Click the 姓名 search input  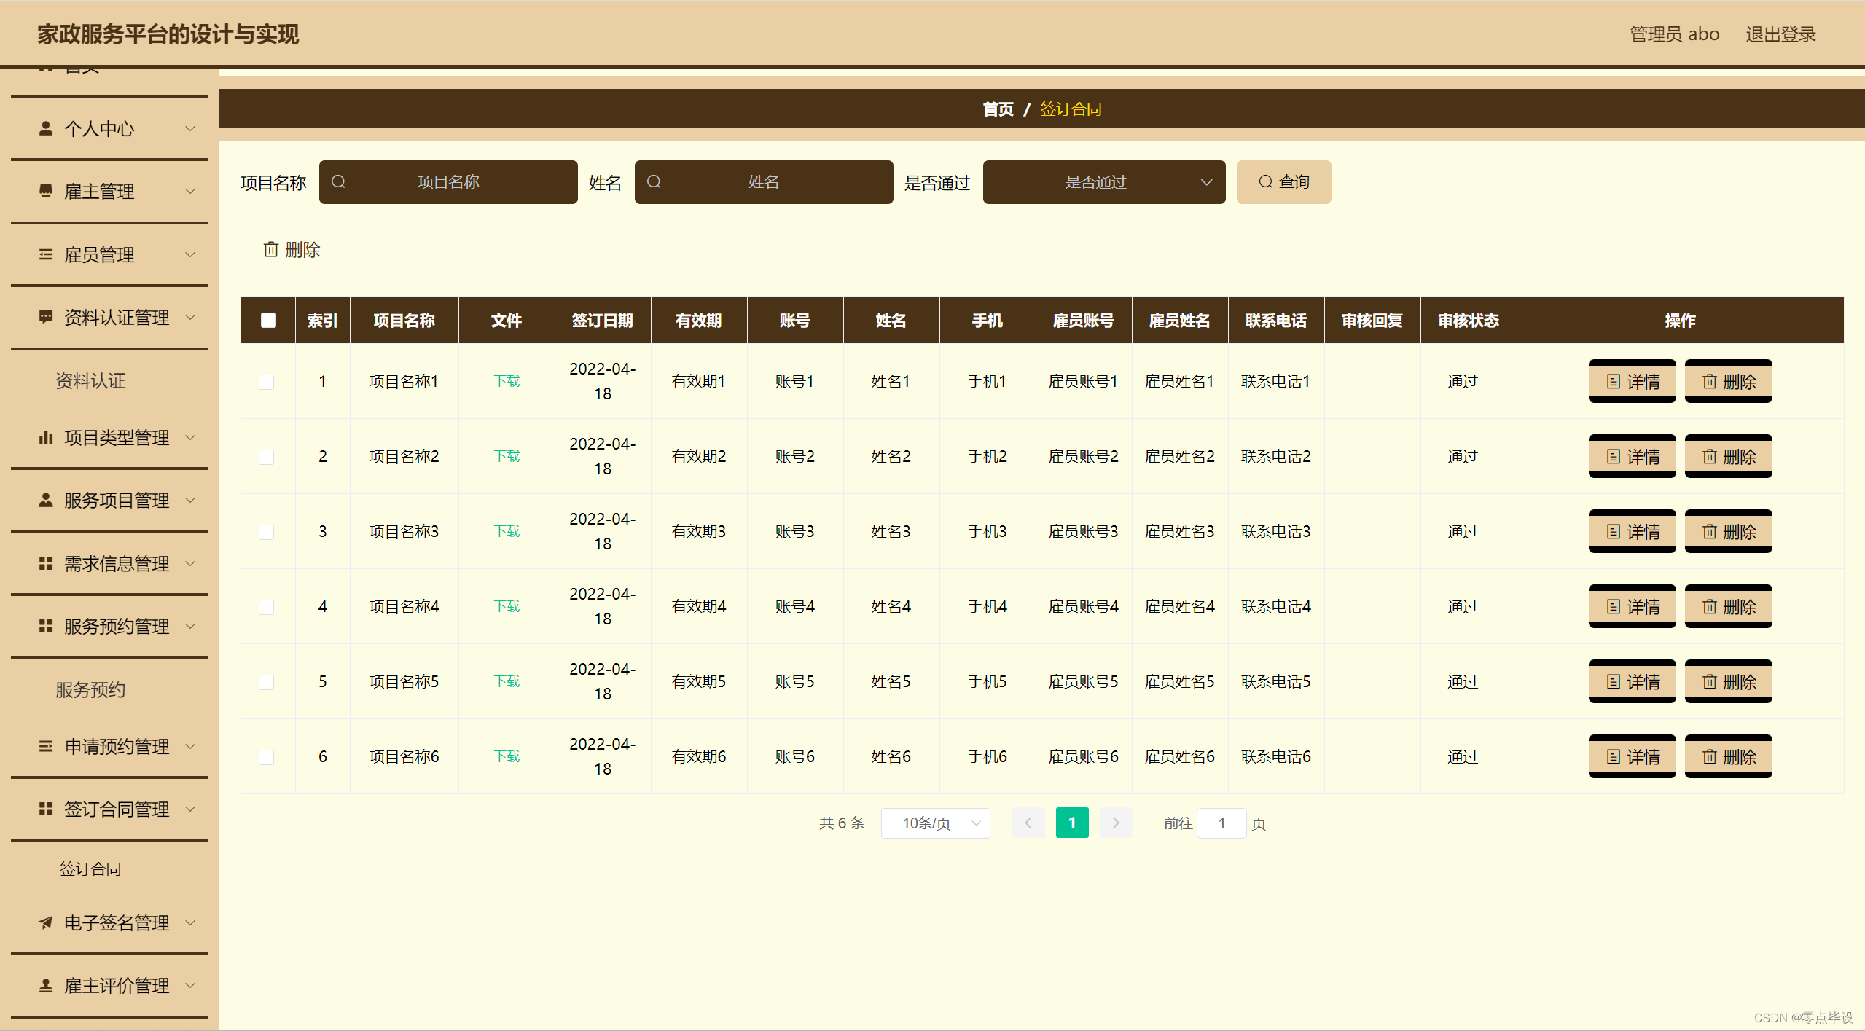point(764,182)
